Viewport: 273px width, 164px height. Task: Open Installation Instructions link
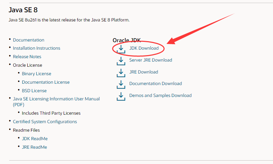pos(36,48)
